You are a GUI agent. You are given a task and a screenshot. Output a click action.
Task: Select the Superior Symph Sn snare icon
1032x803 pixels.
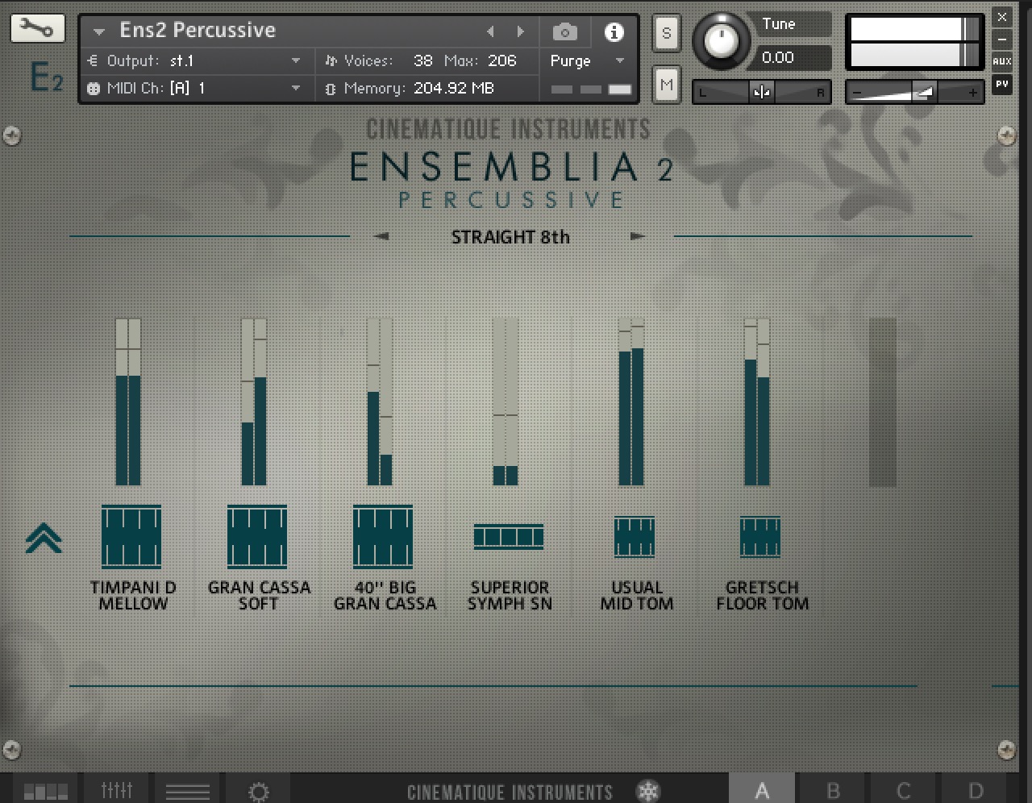tap(509, 536)
